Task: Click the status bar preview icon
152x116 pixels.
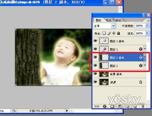Action: pyautogui.click(x=14, y=111)
